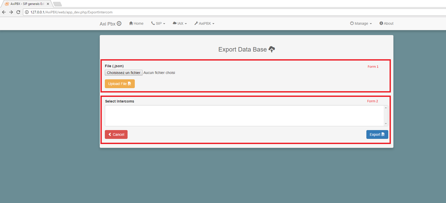Click the browser back arrow
The height and width of the screenshot is (203, 446).
[x=4, y=12]
